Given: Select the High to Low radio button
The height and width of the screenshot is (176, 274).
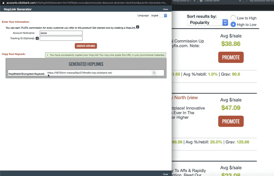Looking at the screenshot, I should point(233,24).
